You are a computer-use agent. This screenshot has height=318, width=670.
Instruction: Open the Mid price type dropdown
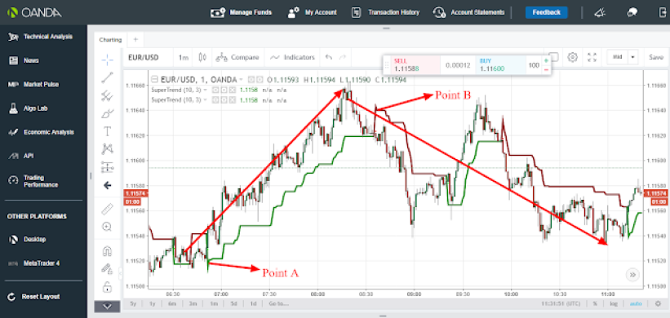point(622,57)
